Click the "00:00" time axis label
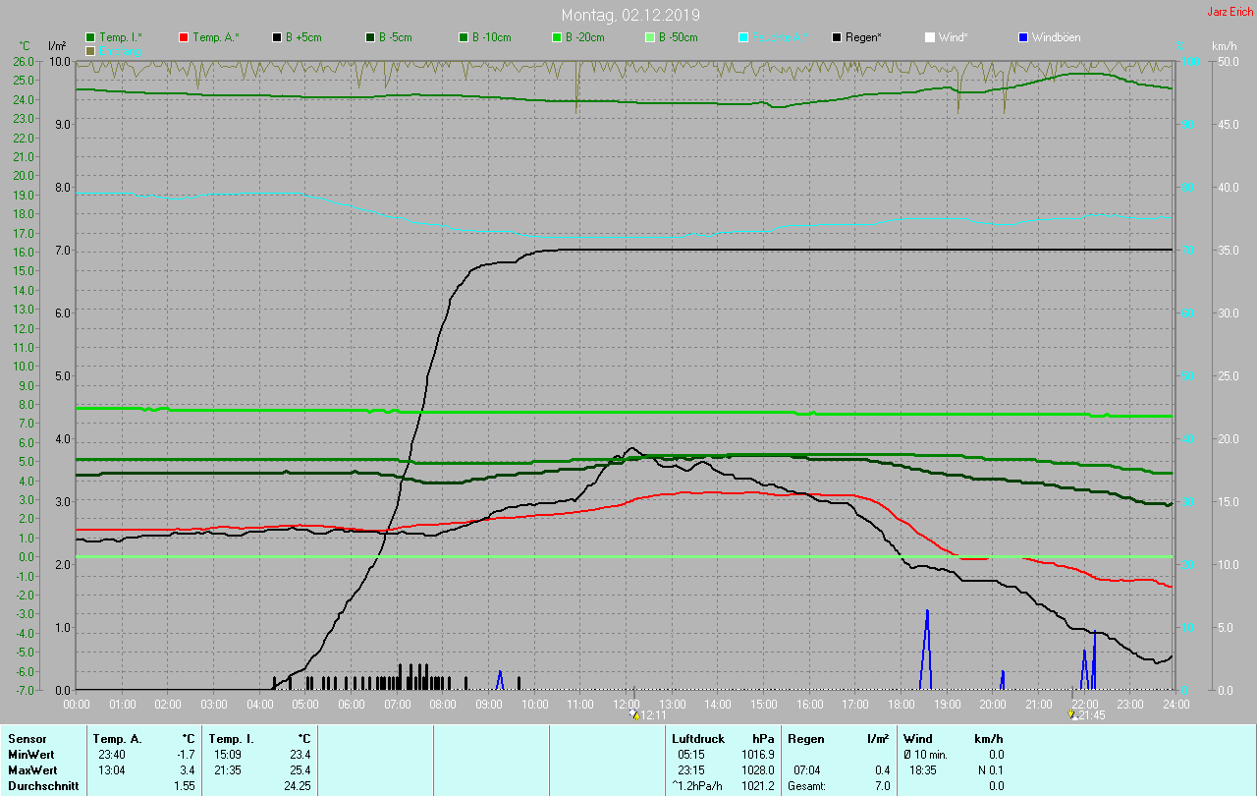Image resolution: width=1257 pixels, height=796 pixels. (77, 704)
